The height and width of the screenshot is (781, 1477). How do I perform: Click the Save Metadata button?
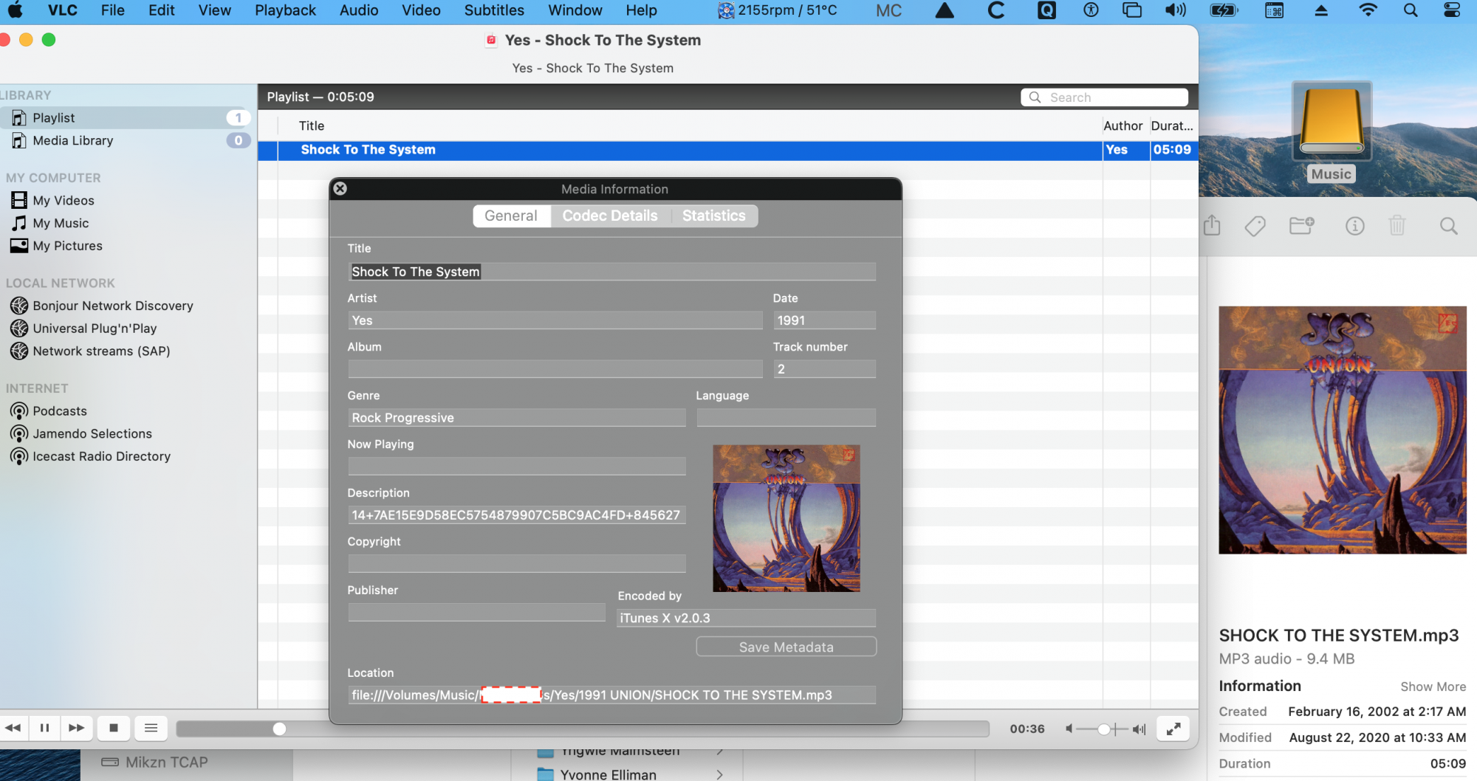[x=787, y=647]
